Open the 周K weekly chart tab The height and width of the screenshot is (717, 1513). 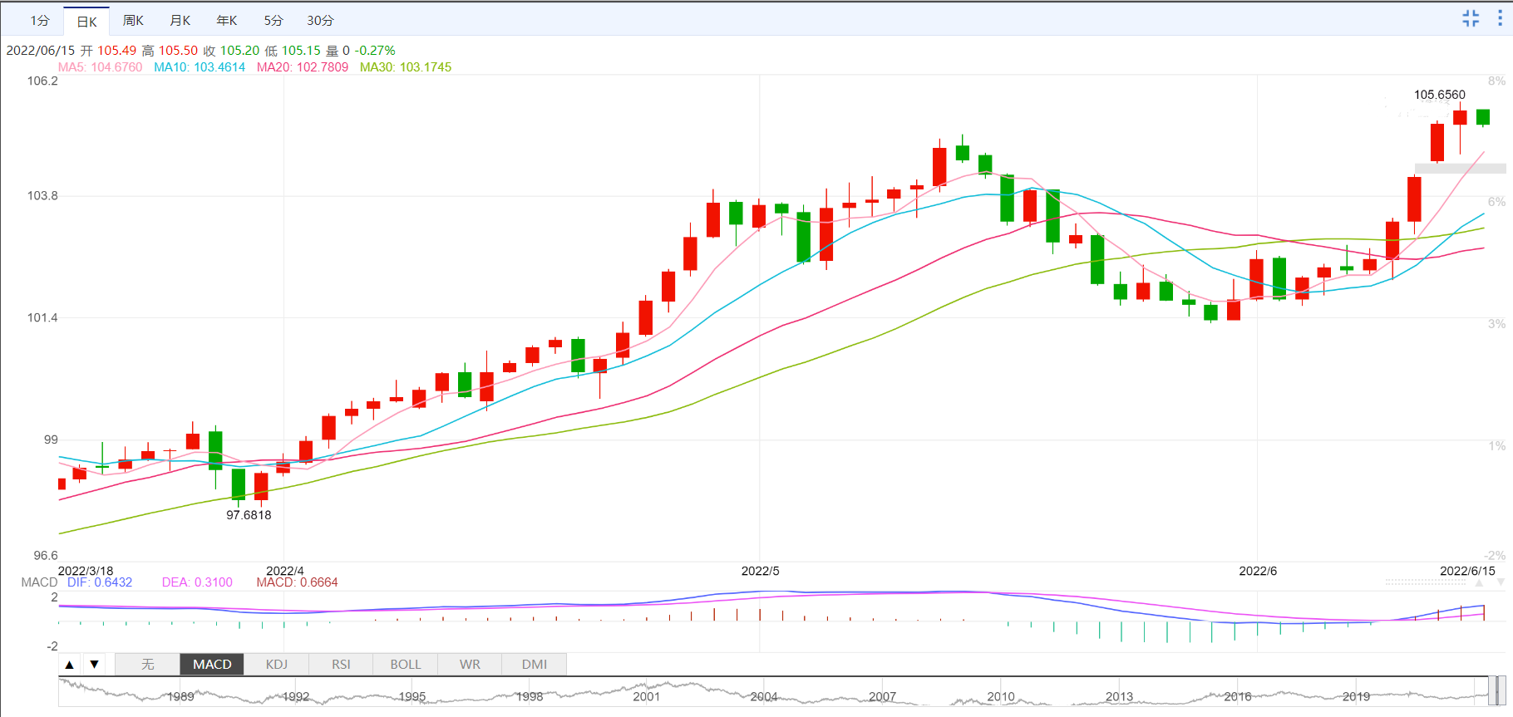point(133,21)
